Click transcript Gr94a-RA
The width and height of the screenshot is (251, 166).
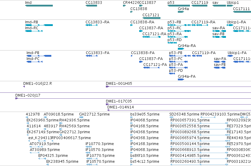coord(181,49)
